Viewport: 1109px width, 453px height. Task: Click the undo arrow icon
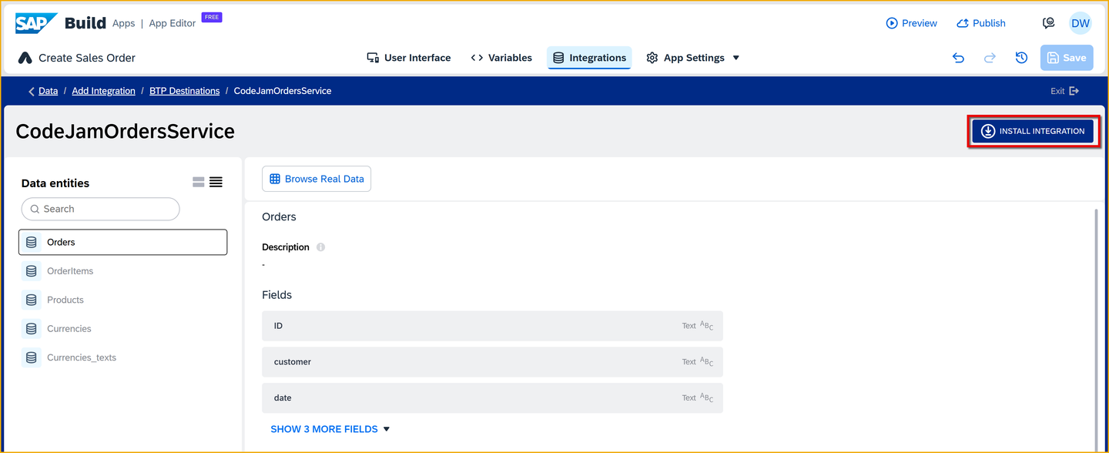pos(958,58)
